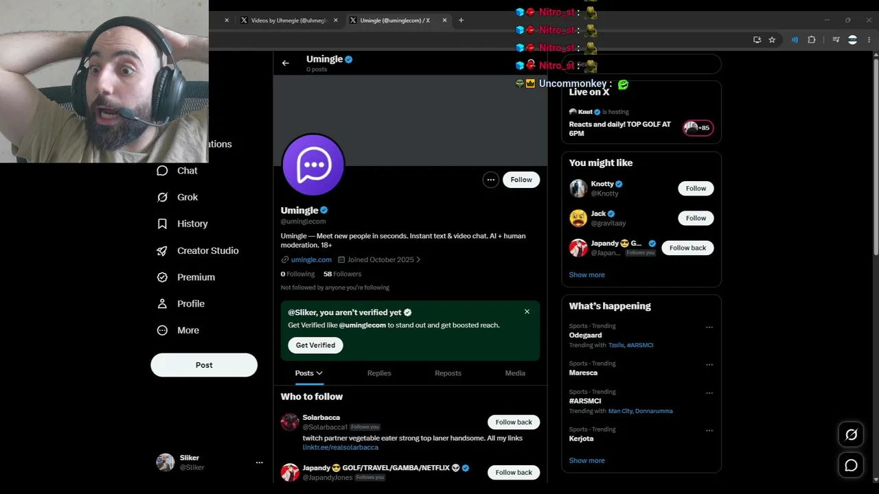The height and width of the screenshot is (494, 879).
Task: Open the Sliker account switcher avatar
Action: tap(165, 462)
